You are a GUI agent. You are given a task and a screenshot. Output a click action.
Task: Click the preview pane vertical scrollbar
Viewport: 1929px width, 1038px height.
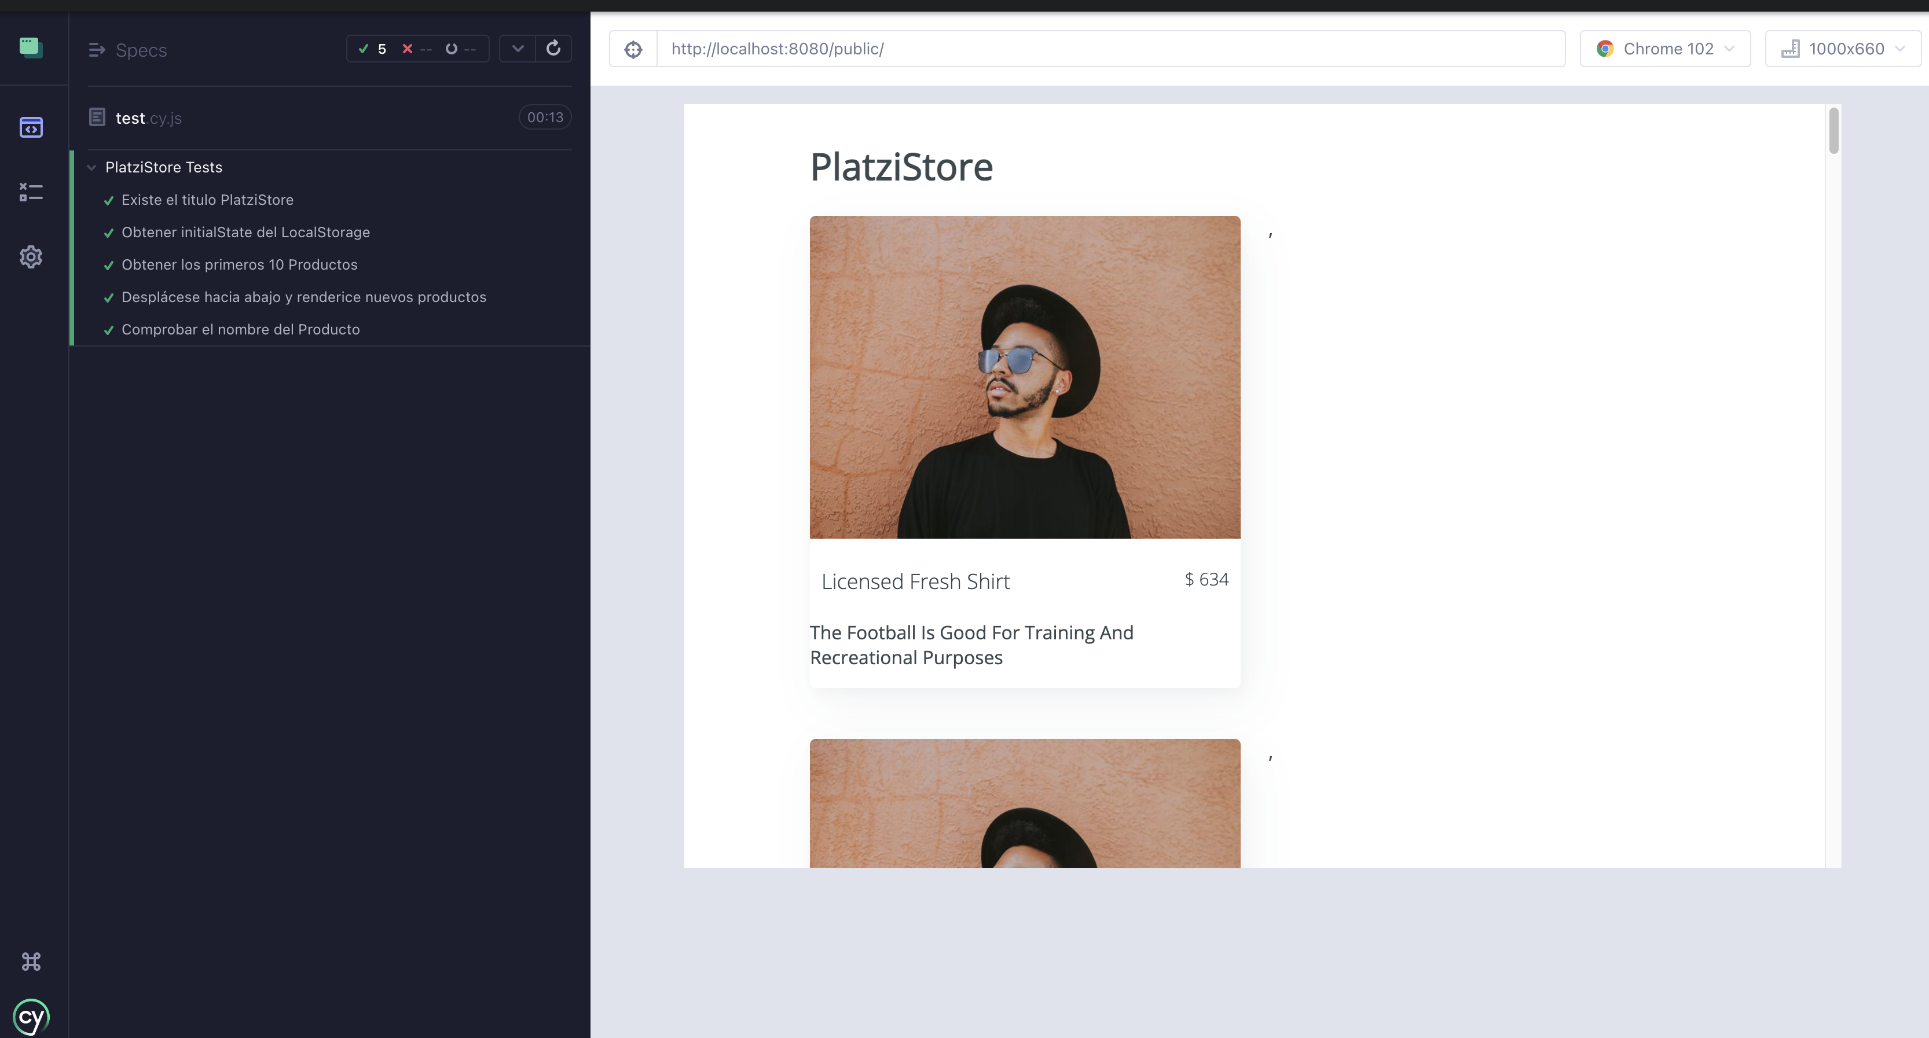1833,132
